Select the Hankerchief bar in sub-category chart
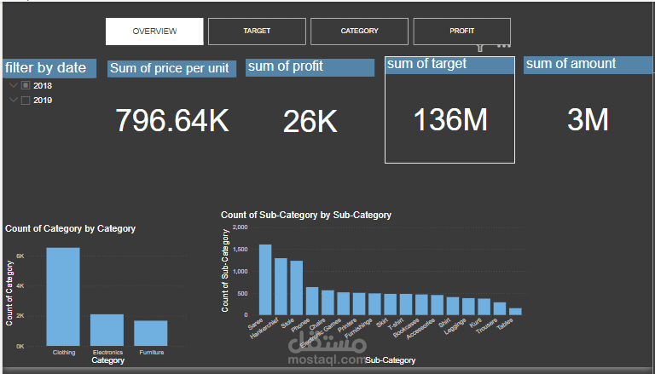Viewport: 655px width, 374px height. click(x=281, y=286)
